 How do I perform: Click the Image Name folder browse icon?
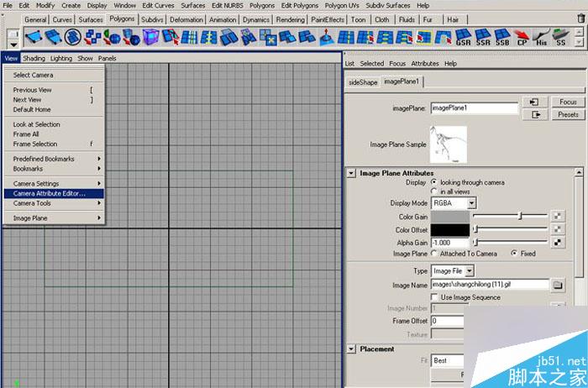click(x=558, y=286)
